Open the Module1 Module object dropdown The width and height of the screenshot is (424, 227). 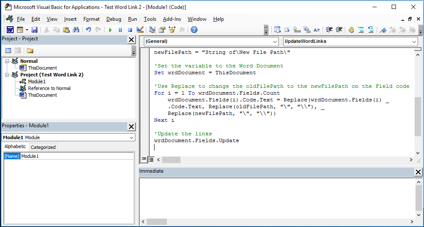[132, 137]
